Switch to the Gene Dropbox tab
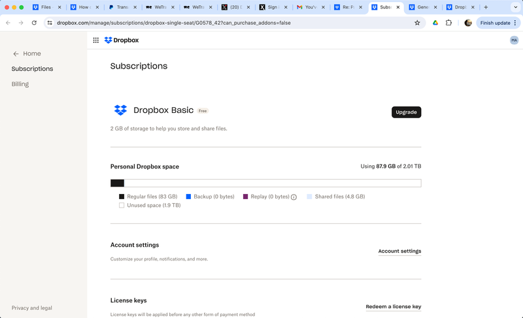This screenshot has height=318, width=523. [422, 7]
